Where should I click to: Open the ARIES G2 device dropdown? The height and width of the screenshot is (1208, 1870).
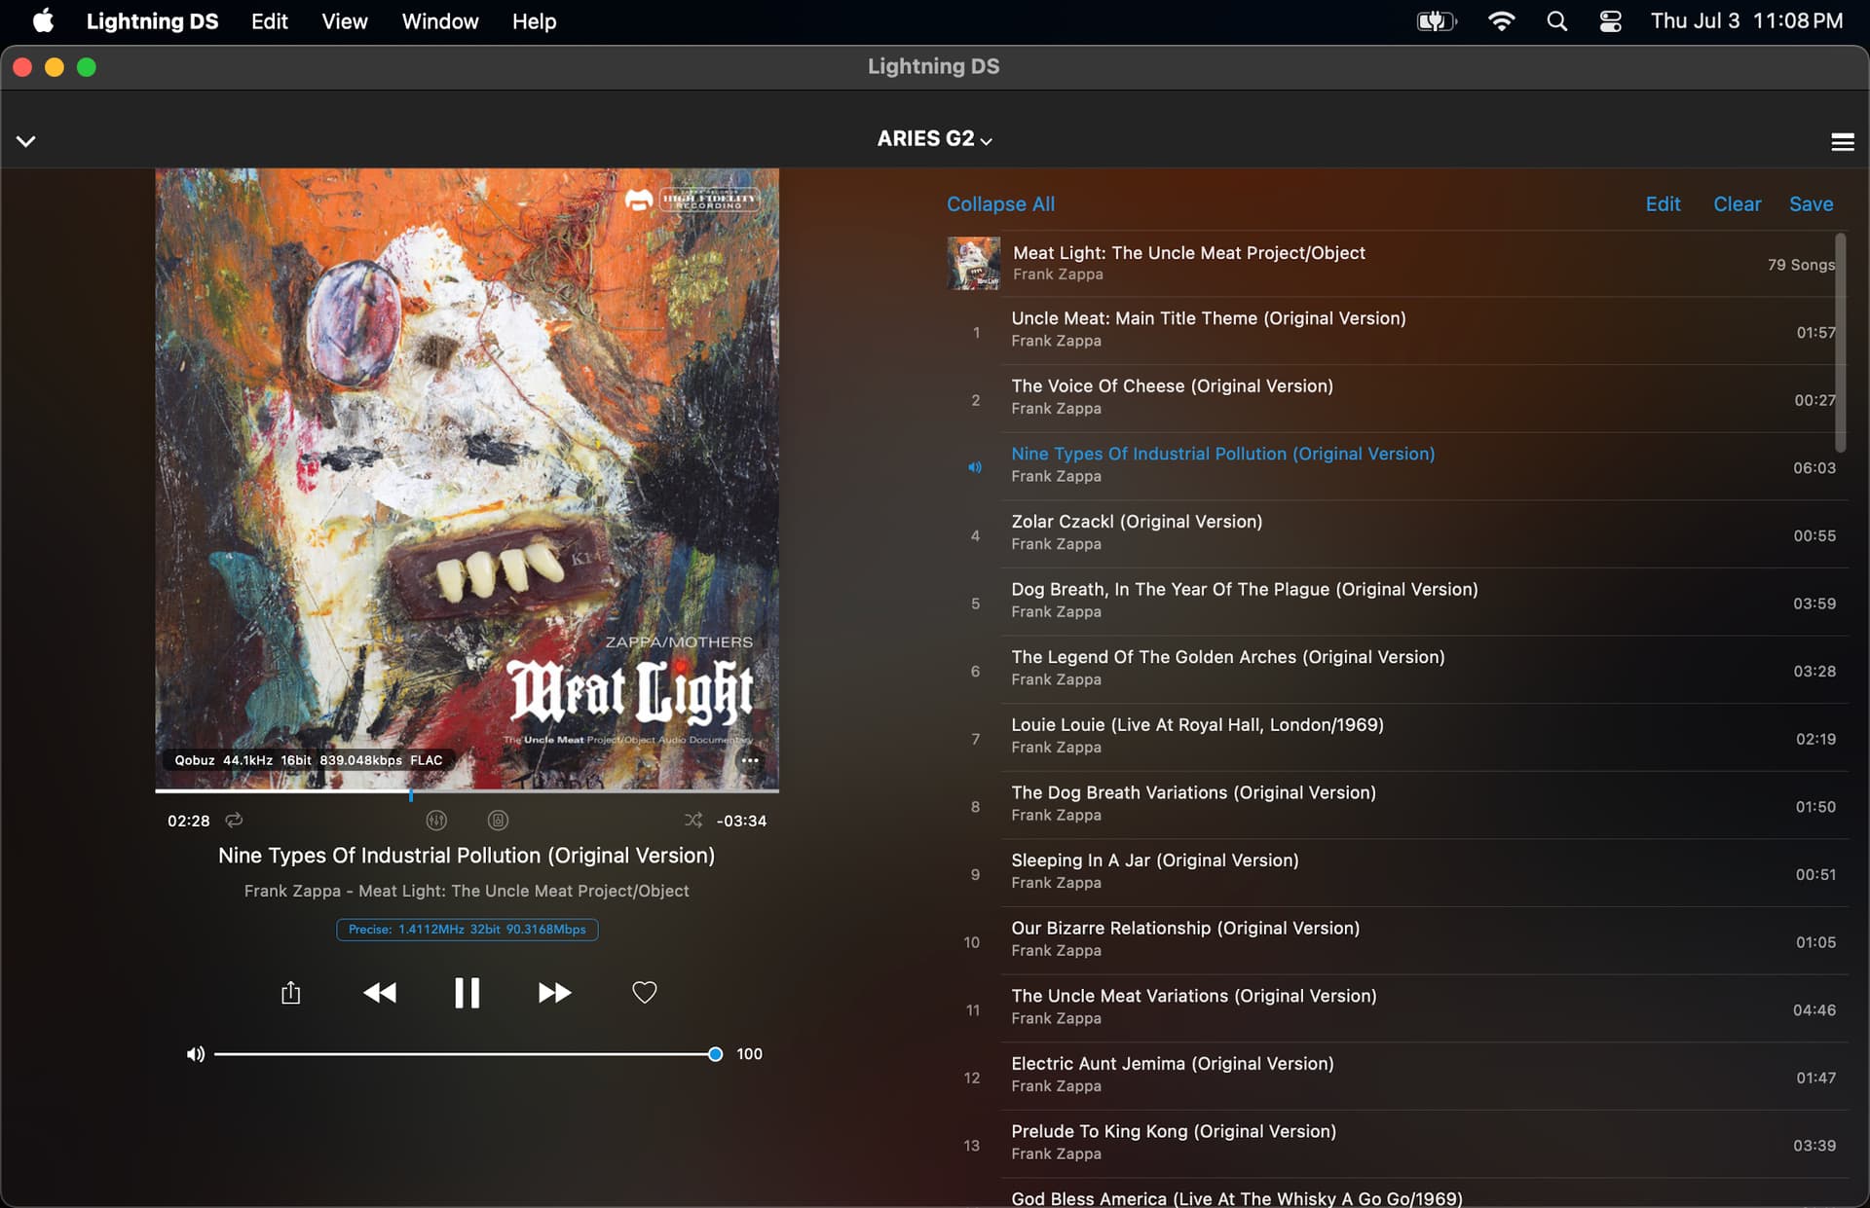(933, 139)
